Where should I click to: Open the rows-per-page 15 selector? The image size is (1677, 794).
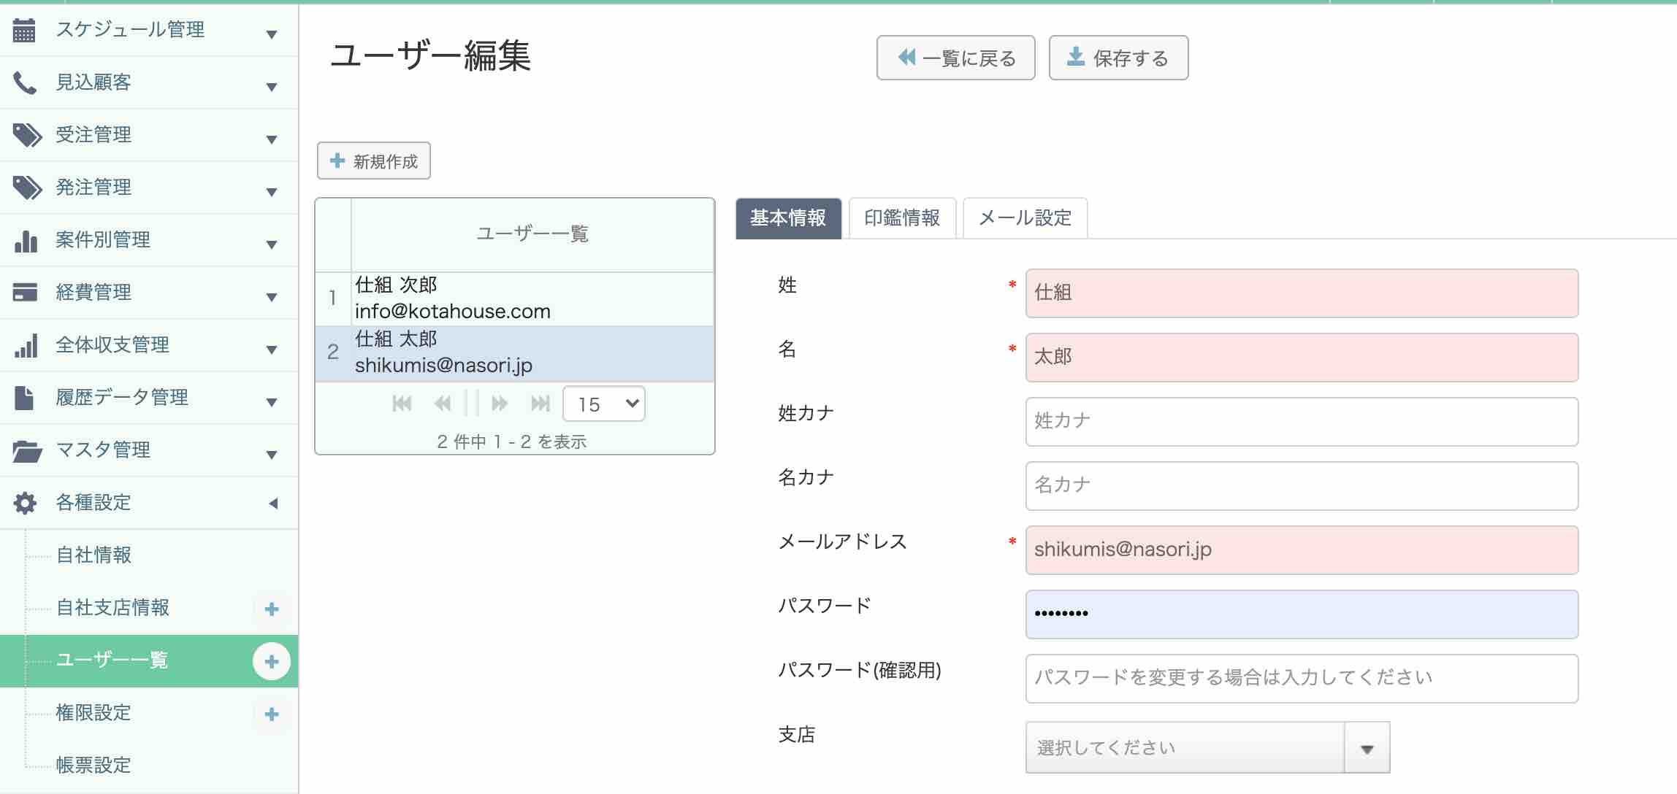click(x=604, y=404)
